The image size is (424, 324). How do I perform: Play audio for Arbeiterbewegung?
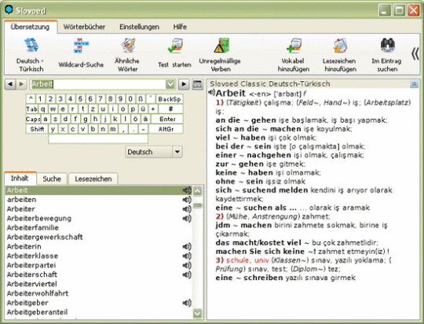point(187,219)
